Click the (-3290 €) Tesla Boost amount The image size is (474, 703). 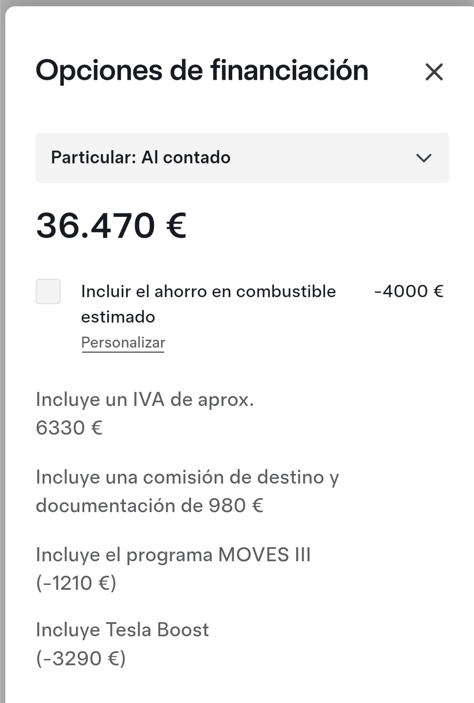tap(81, 659)
